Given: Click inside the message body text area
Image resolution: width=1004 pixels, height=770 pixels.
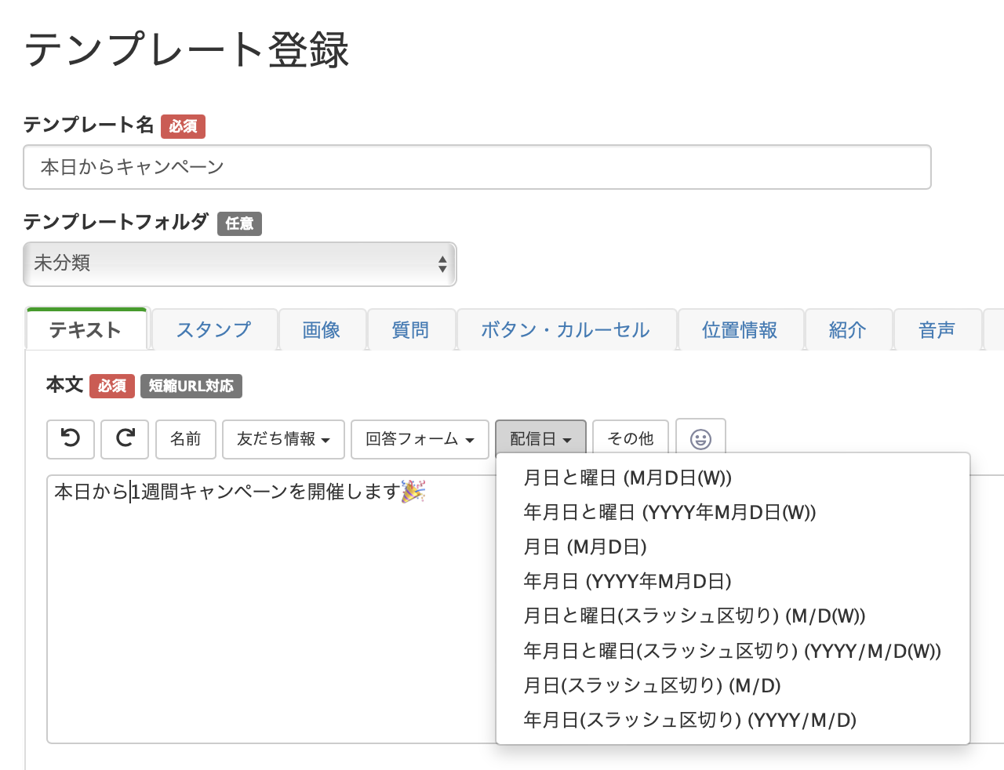Looking at the screenshot, I should 275,588.
